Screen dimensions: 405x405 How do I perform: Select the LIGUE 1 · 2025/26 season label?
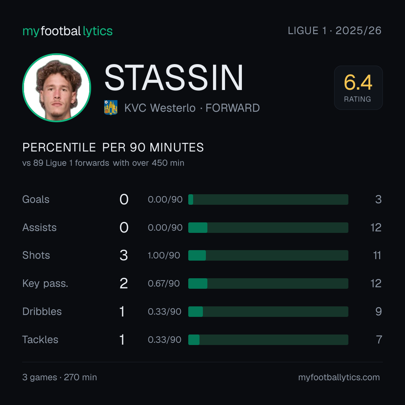pyautogui.click(x=334, y=30)
